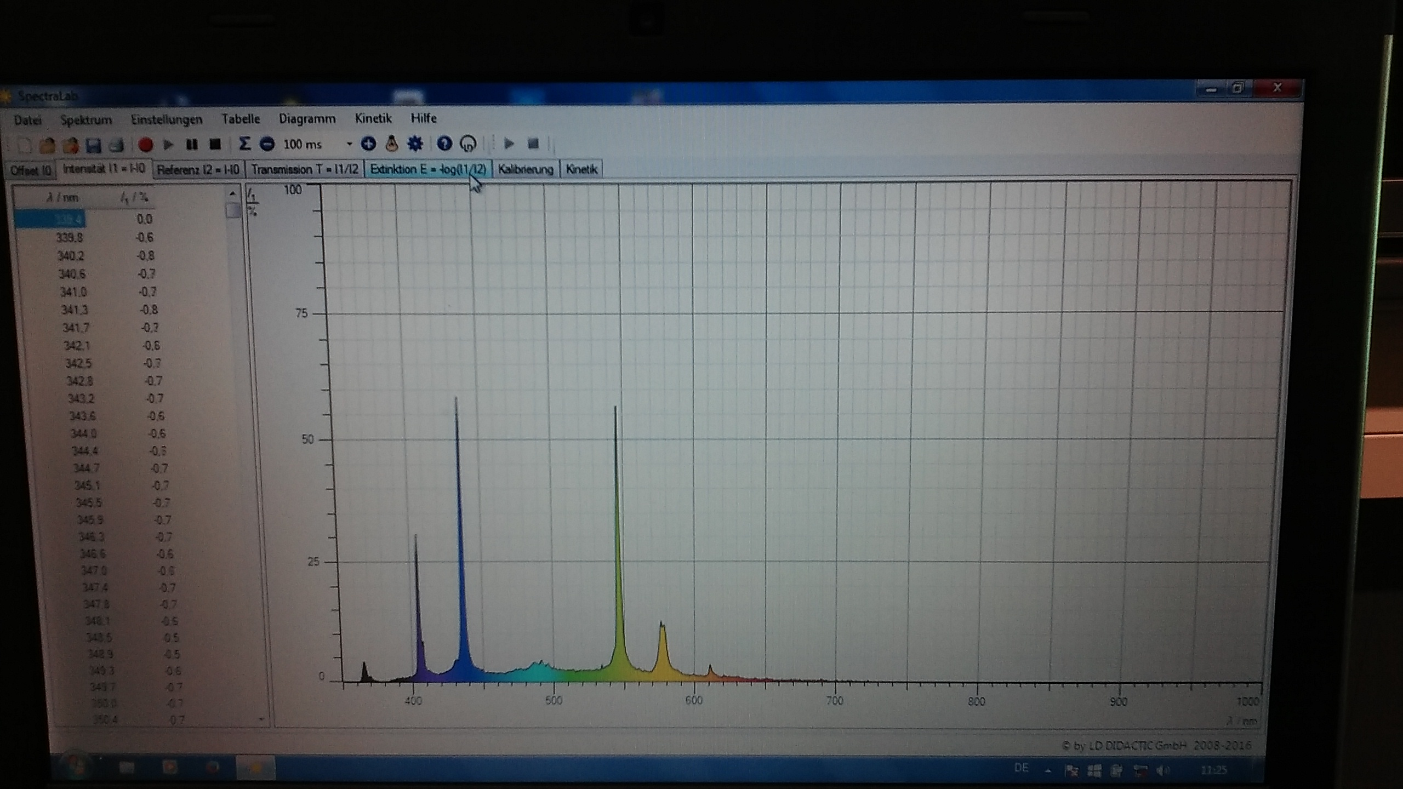This screenshot has height=789, width=1403.
Task: Toggle the lamp bulb icon
Action: coord(391,144)
